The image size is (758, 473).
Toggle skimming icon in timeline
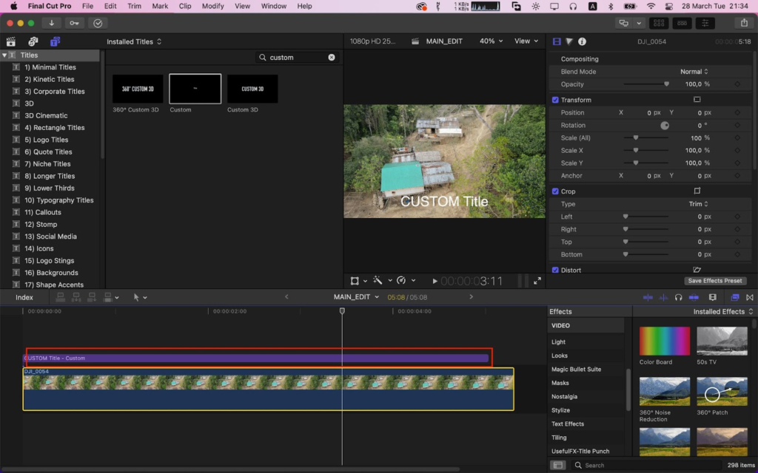[x=648, y=297]
